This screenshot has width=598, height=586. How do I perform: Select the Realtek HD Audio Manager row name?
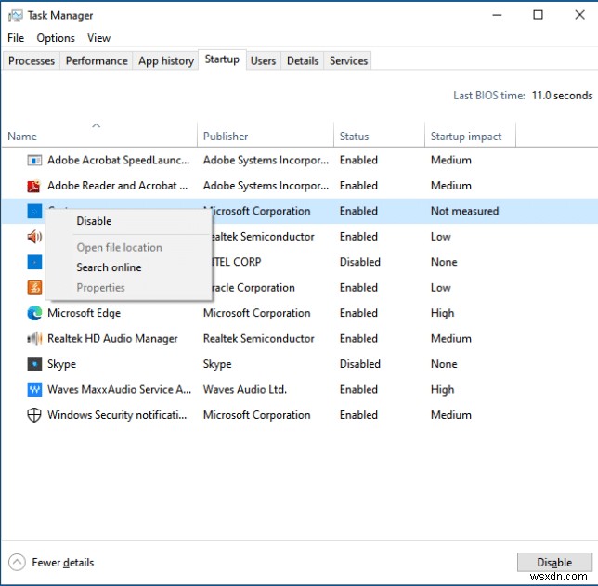[112, 339]
